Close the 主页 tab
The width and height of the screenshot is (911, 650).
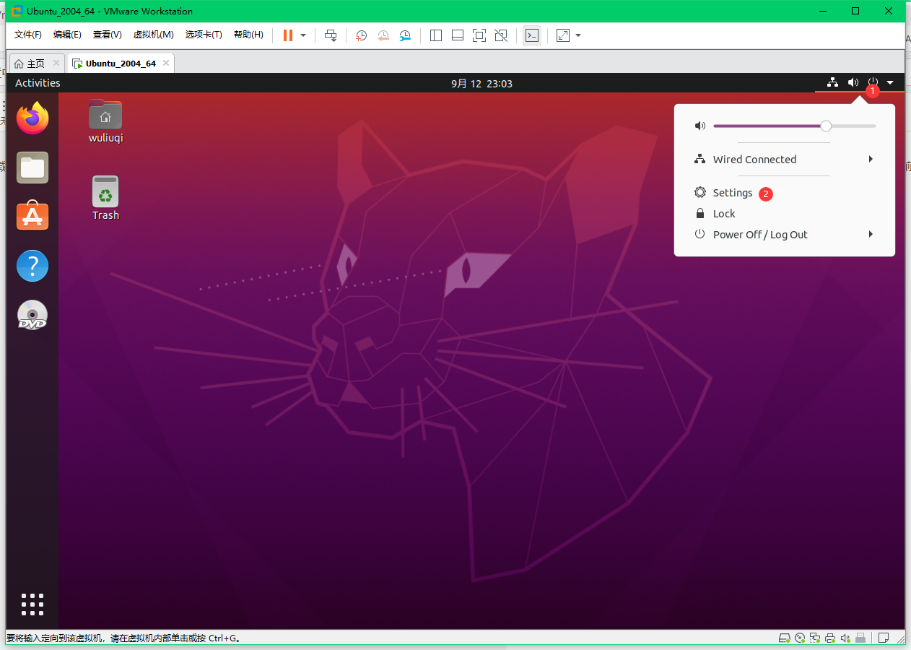(55, 64)
